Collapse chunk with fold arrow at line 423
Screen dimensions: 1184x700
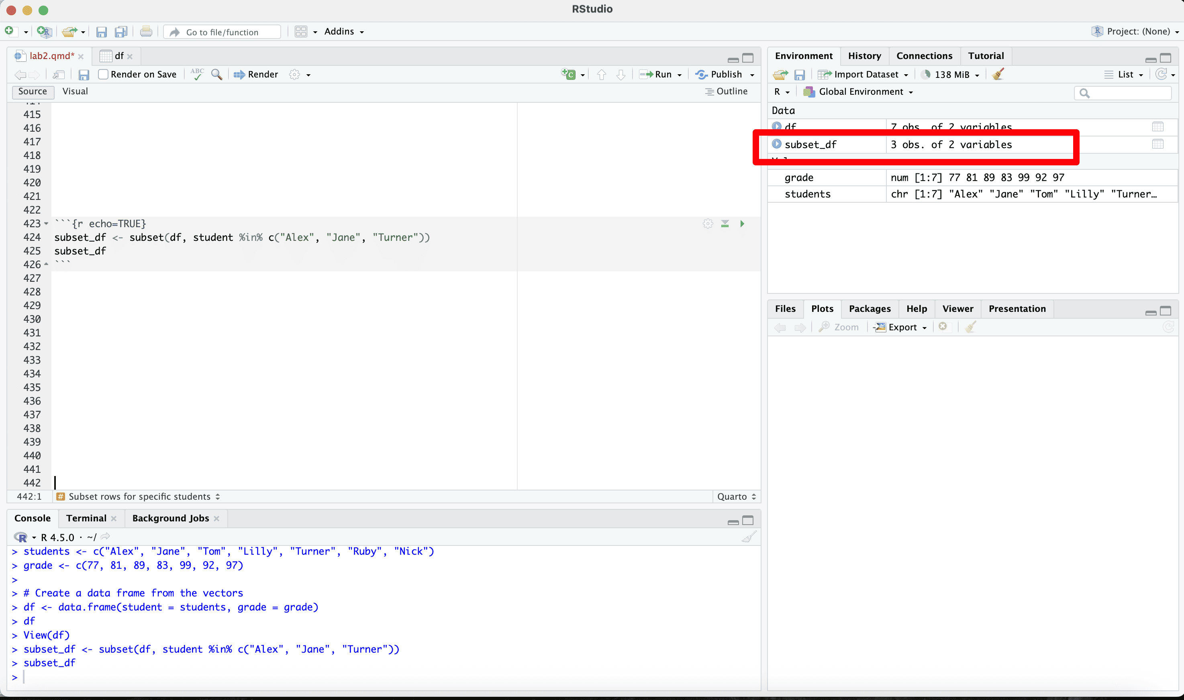coord(46,224)
